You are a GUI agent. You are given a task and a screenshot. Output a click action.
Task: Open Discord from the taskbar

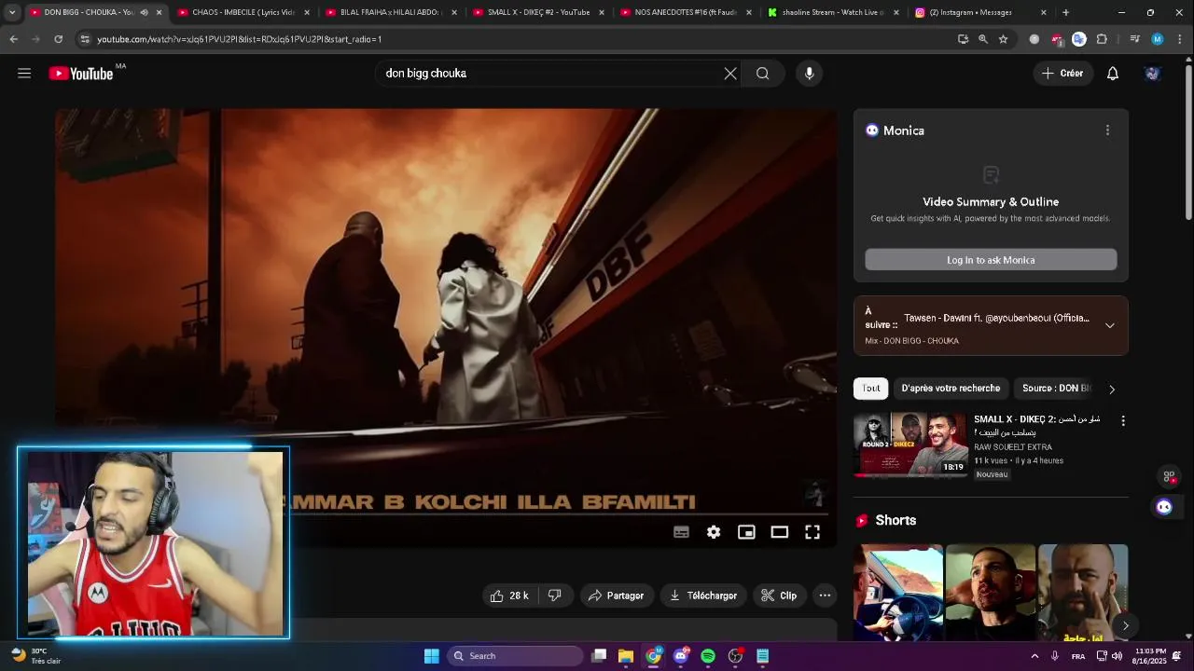681,656
